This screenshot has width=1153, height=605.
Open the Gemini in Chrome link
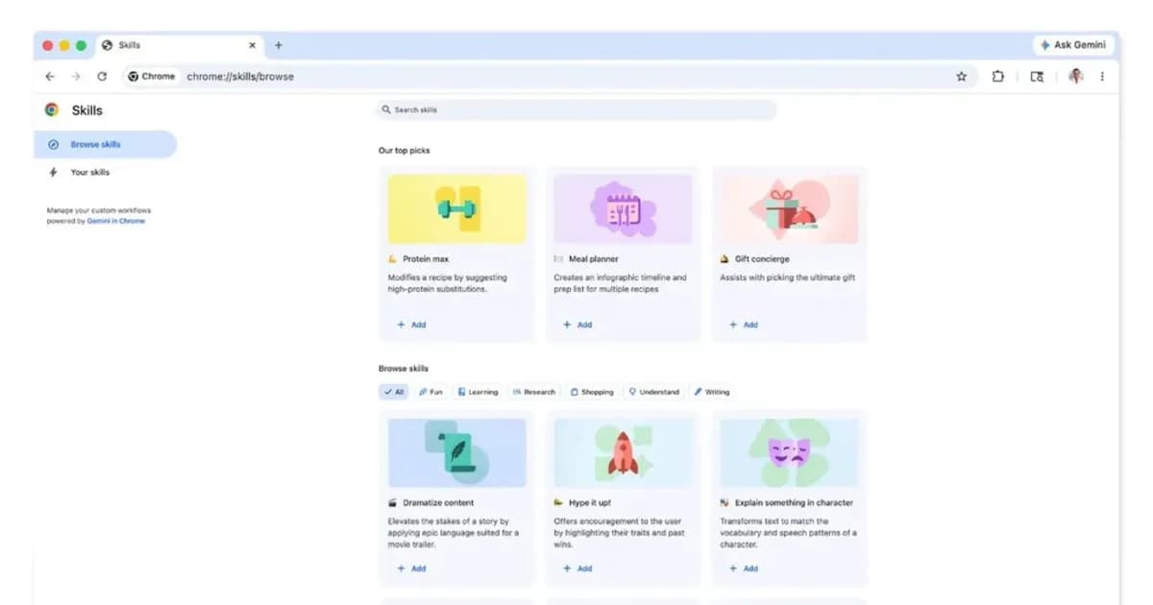(116, 220)
